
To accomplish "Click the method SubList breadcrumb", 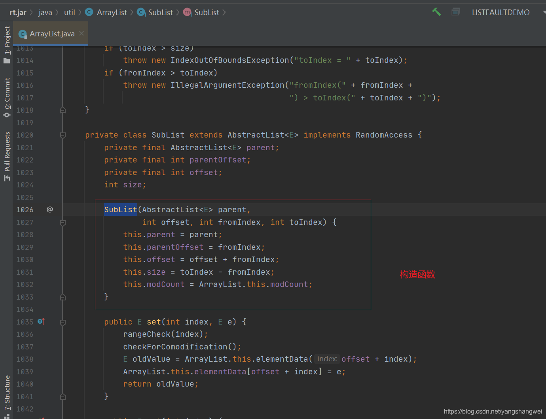I will (x=201, y=12).
